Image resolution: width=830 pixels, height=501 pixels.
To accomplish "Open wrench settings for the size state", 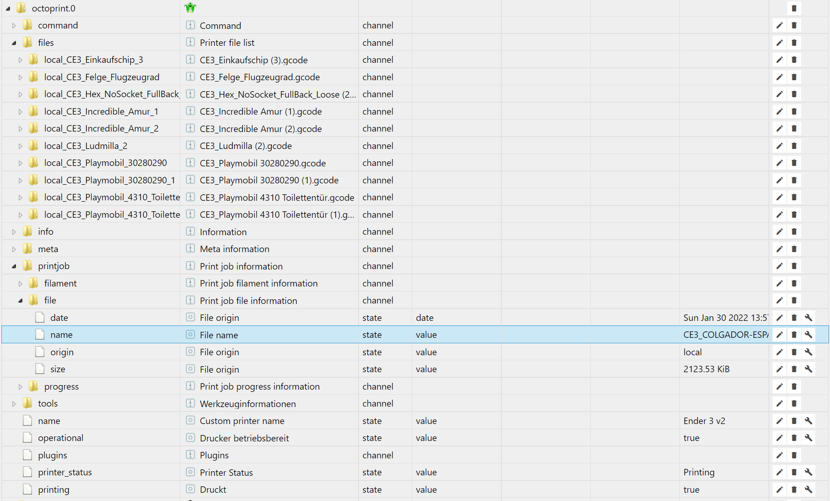I will 809,369.
